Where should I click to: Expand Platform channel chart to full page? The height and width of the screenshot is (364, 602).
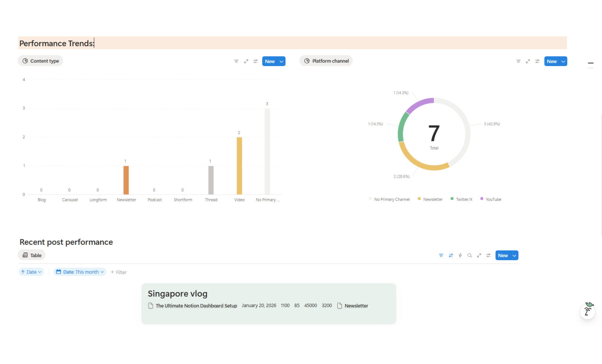(528, 61)
